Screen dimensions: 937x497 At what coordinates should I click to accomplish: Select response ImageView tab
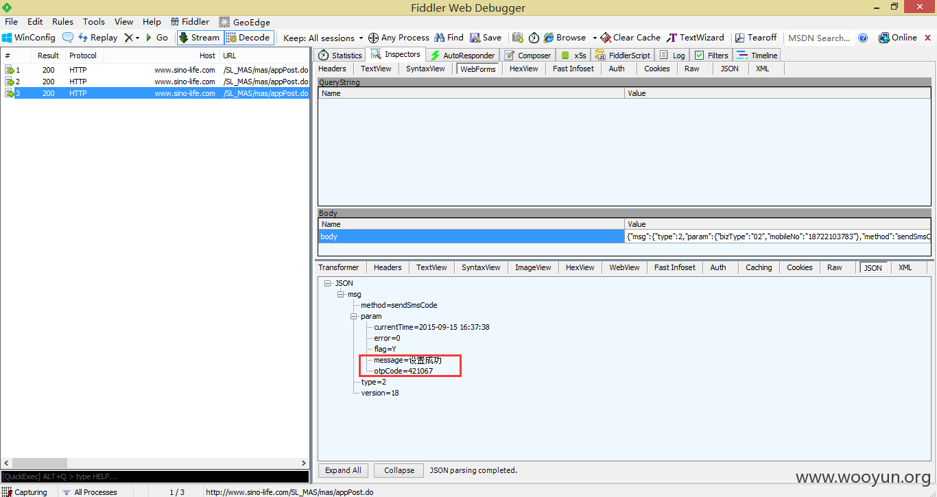[x=533, y=267]
